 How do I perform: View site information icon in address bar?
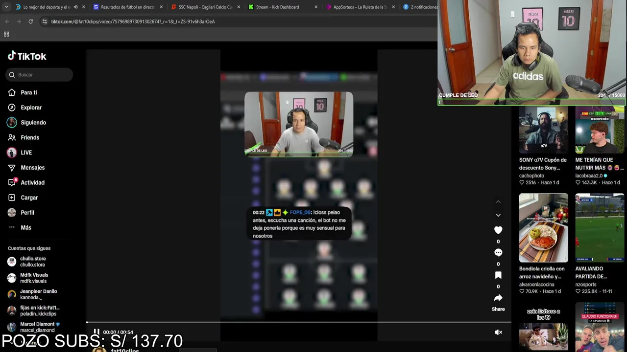point(45,22)
